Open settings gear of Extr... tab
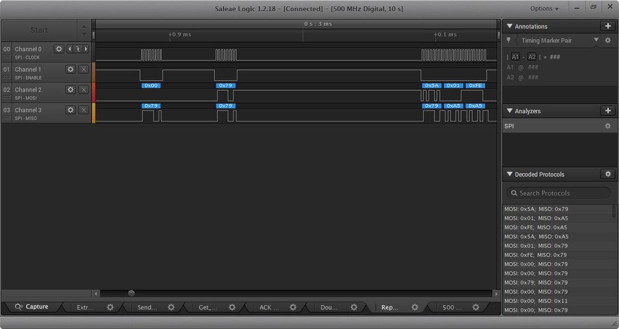 coord(110,307)
